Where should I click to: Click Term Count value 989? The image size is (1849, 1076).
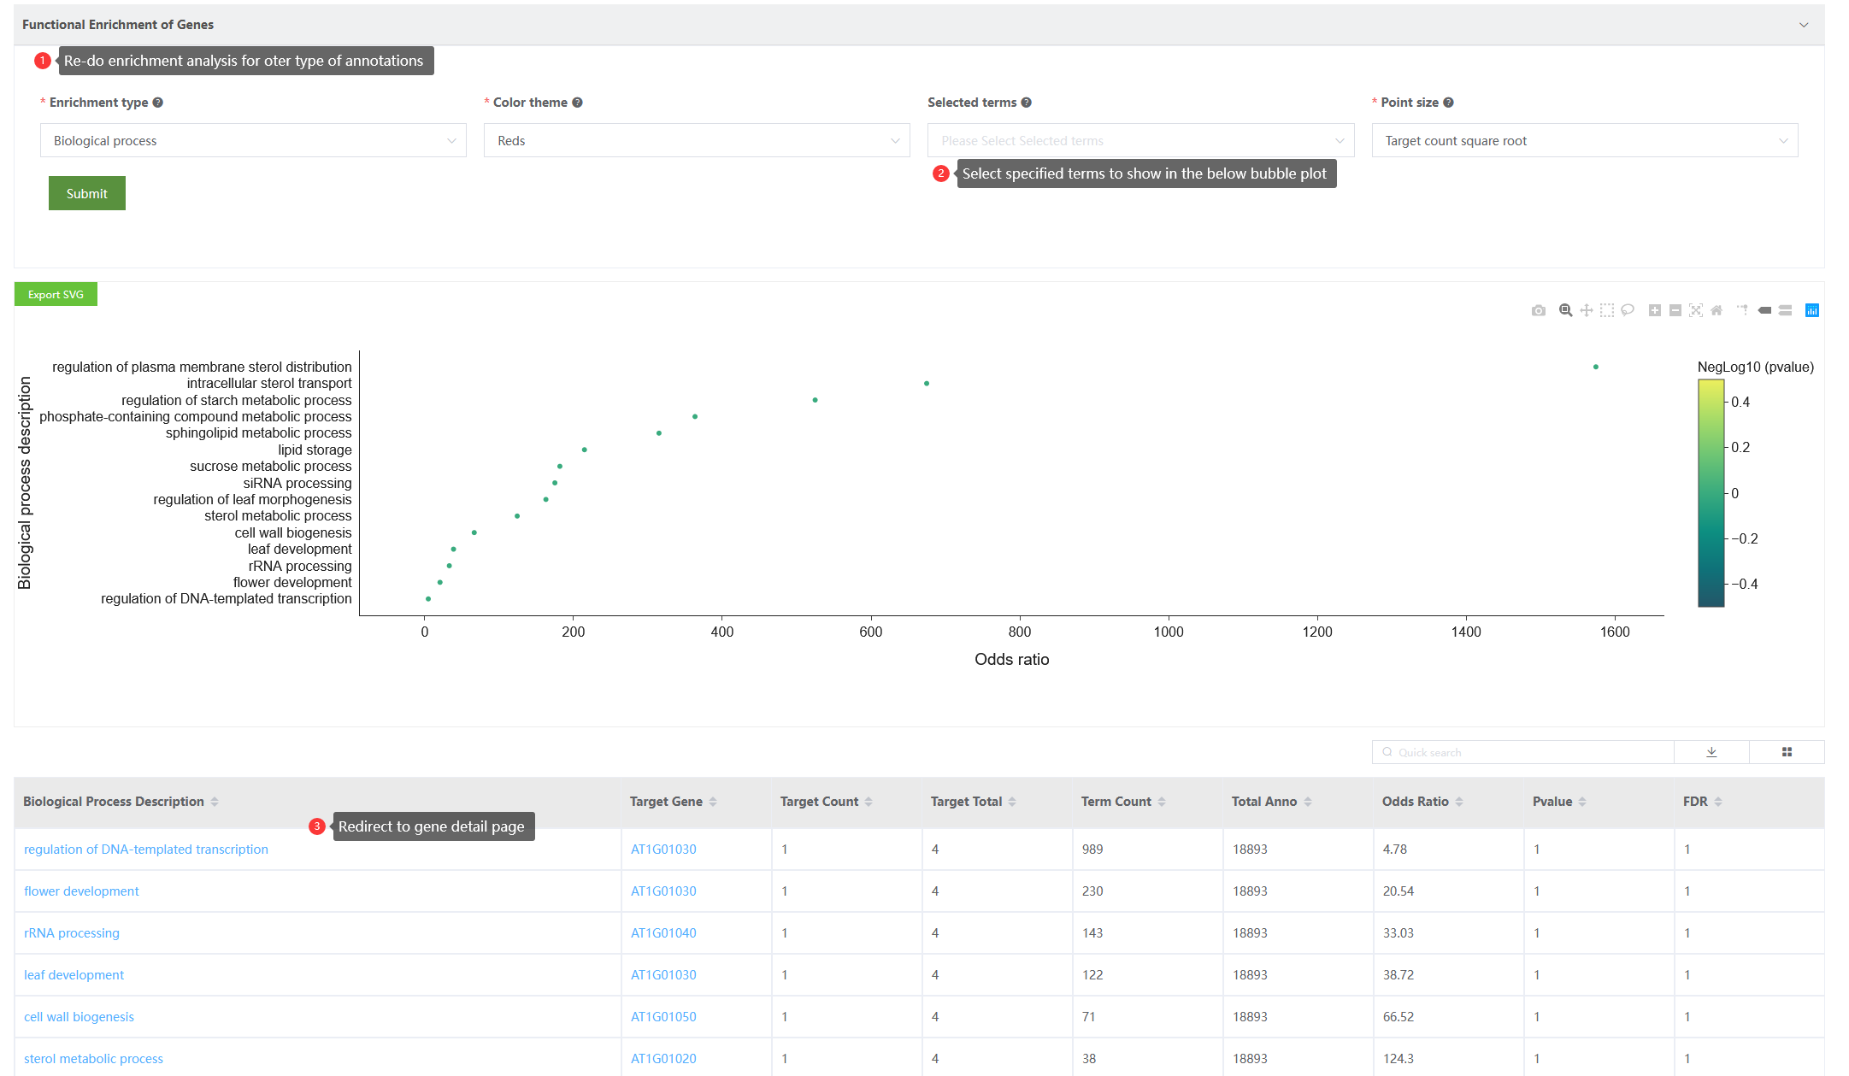(1092, 850)
